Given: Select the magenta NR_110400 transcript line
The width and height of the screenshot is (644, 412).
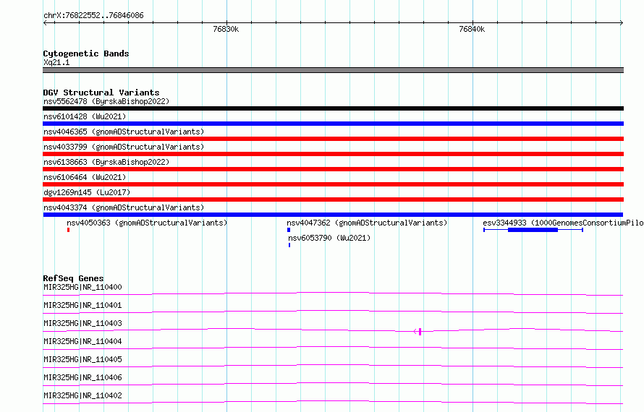Looking at the screenshot, I should coord(333,293).
